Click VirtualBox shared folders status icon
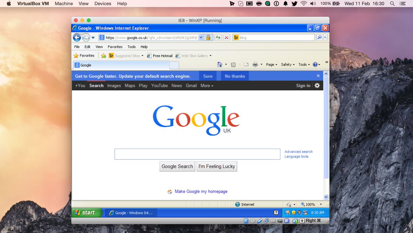Image resolution: width=413 pixels, height=233 pixels. [273, 221]
